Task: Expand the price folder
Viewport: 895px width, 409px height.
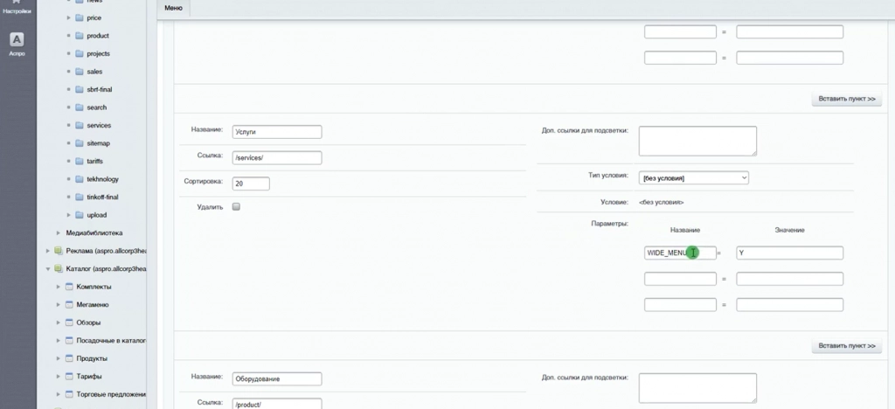Action: (x=68, y=17)
